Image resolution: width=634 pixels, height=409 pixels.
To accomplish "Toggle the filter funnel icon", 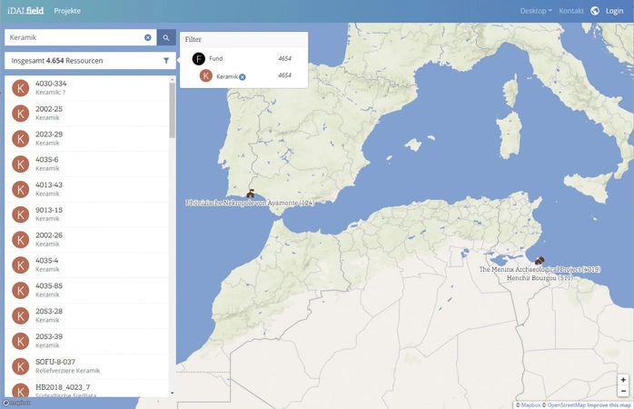I will pos(166,61).
